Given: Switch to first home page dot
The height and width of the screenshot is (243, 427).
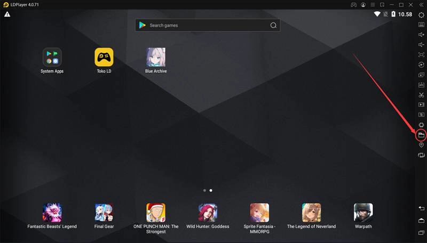Looking at the screenshot, I should 204,191.
